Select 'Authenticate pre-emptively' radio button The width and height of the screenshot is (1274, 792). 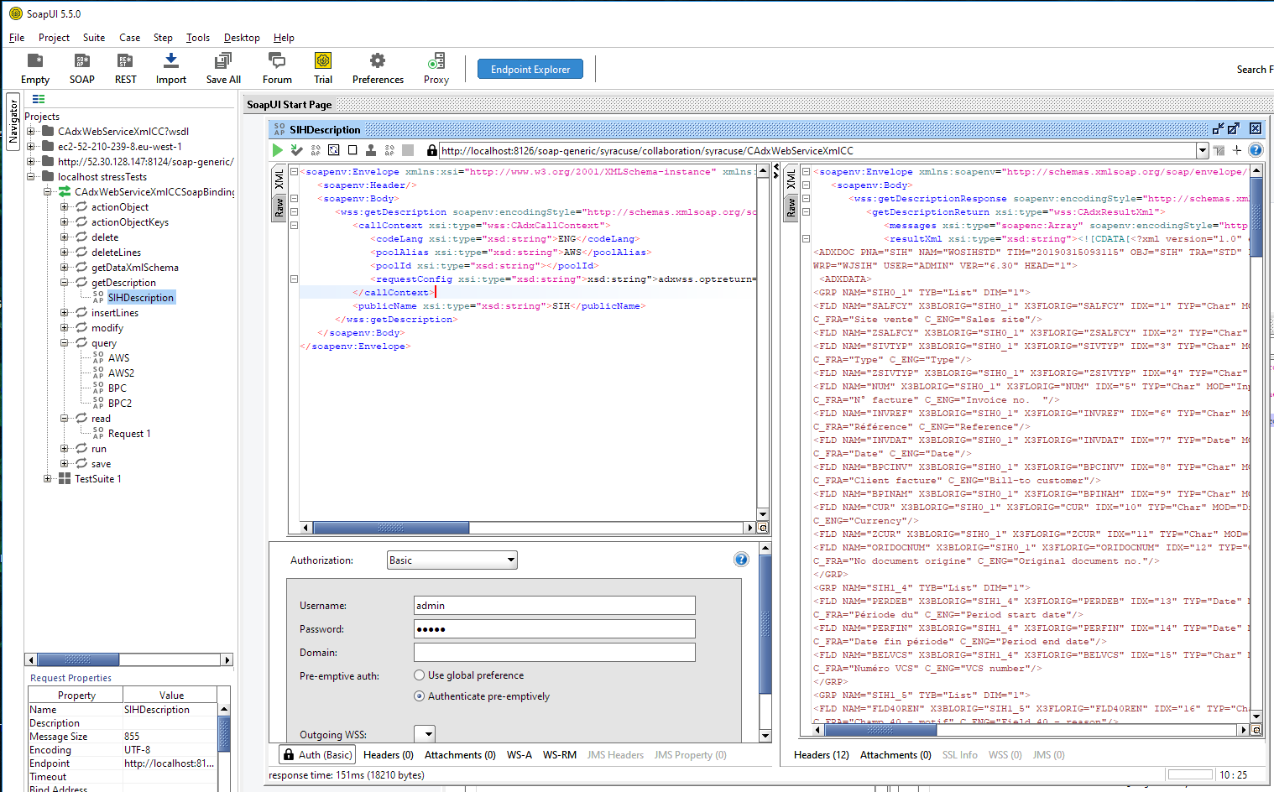[x=420, y=696]
